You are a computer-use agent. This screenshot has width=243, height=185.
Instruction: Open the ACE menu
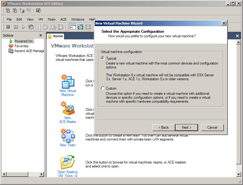point(63,19)
